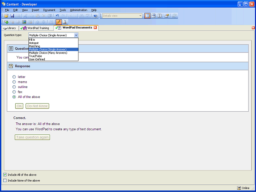Image resolution: width=256 pixels, height=192 pixels.
Task: Open the Help menu
Action: [94, 10]
